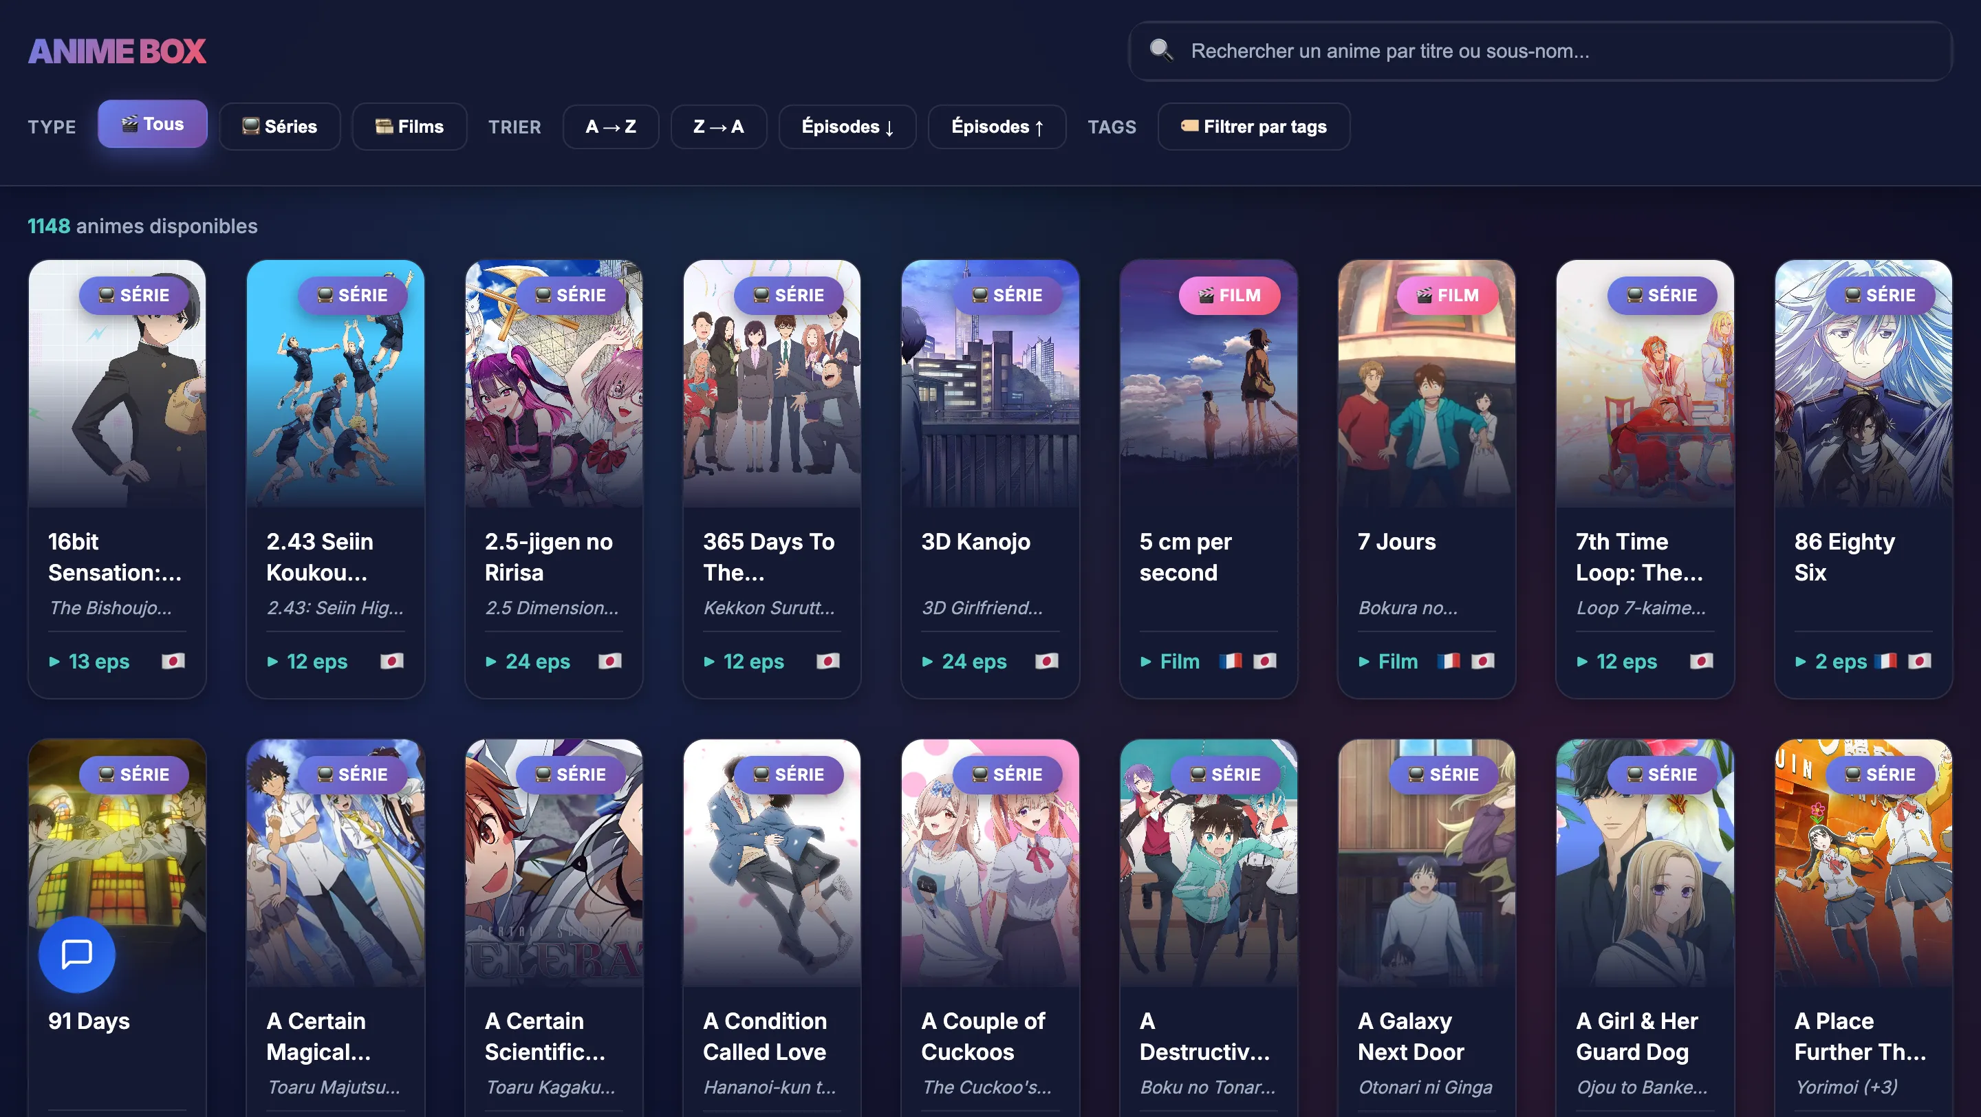
Task: Open the 7th Time Loop title
Action: coord(1640,556)
